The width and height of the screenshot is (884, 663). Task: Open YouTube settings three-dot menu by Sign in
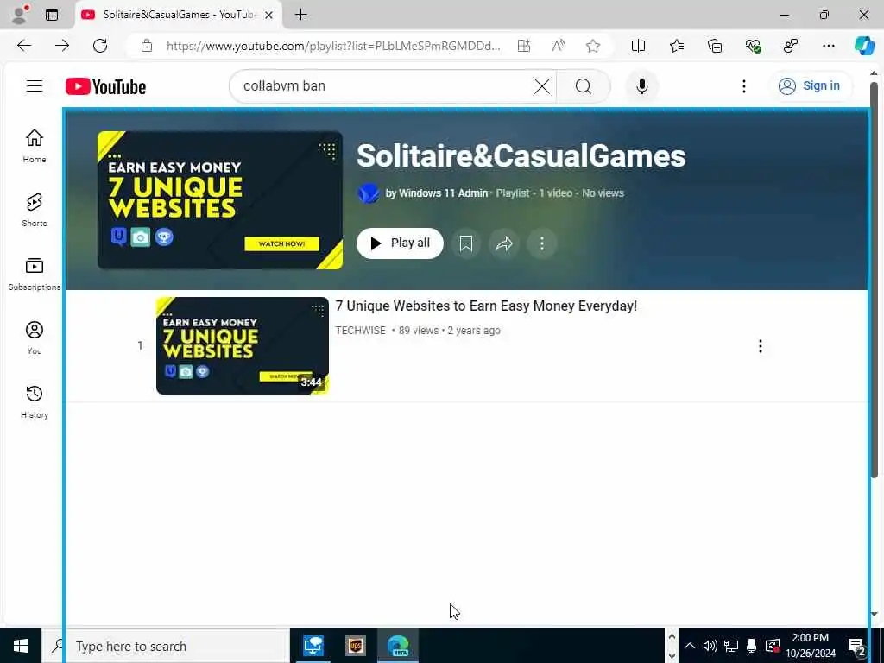point(744,86)
